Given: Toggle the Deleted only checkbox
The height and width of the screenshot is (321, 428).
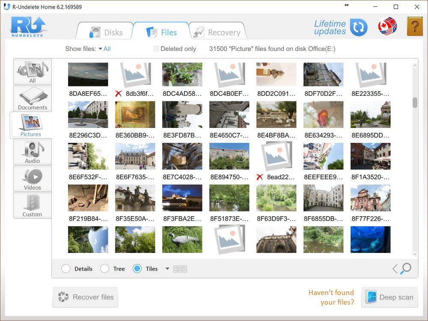Looking at the screenshot, I should (156, 49).
